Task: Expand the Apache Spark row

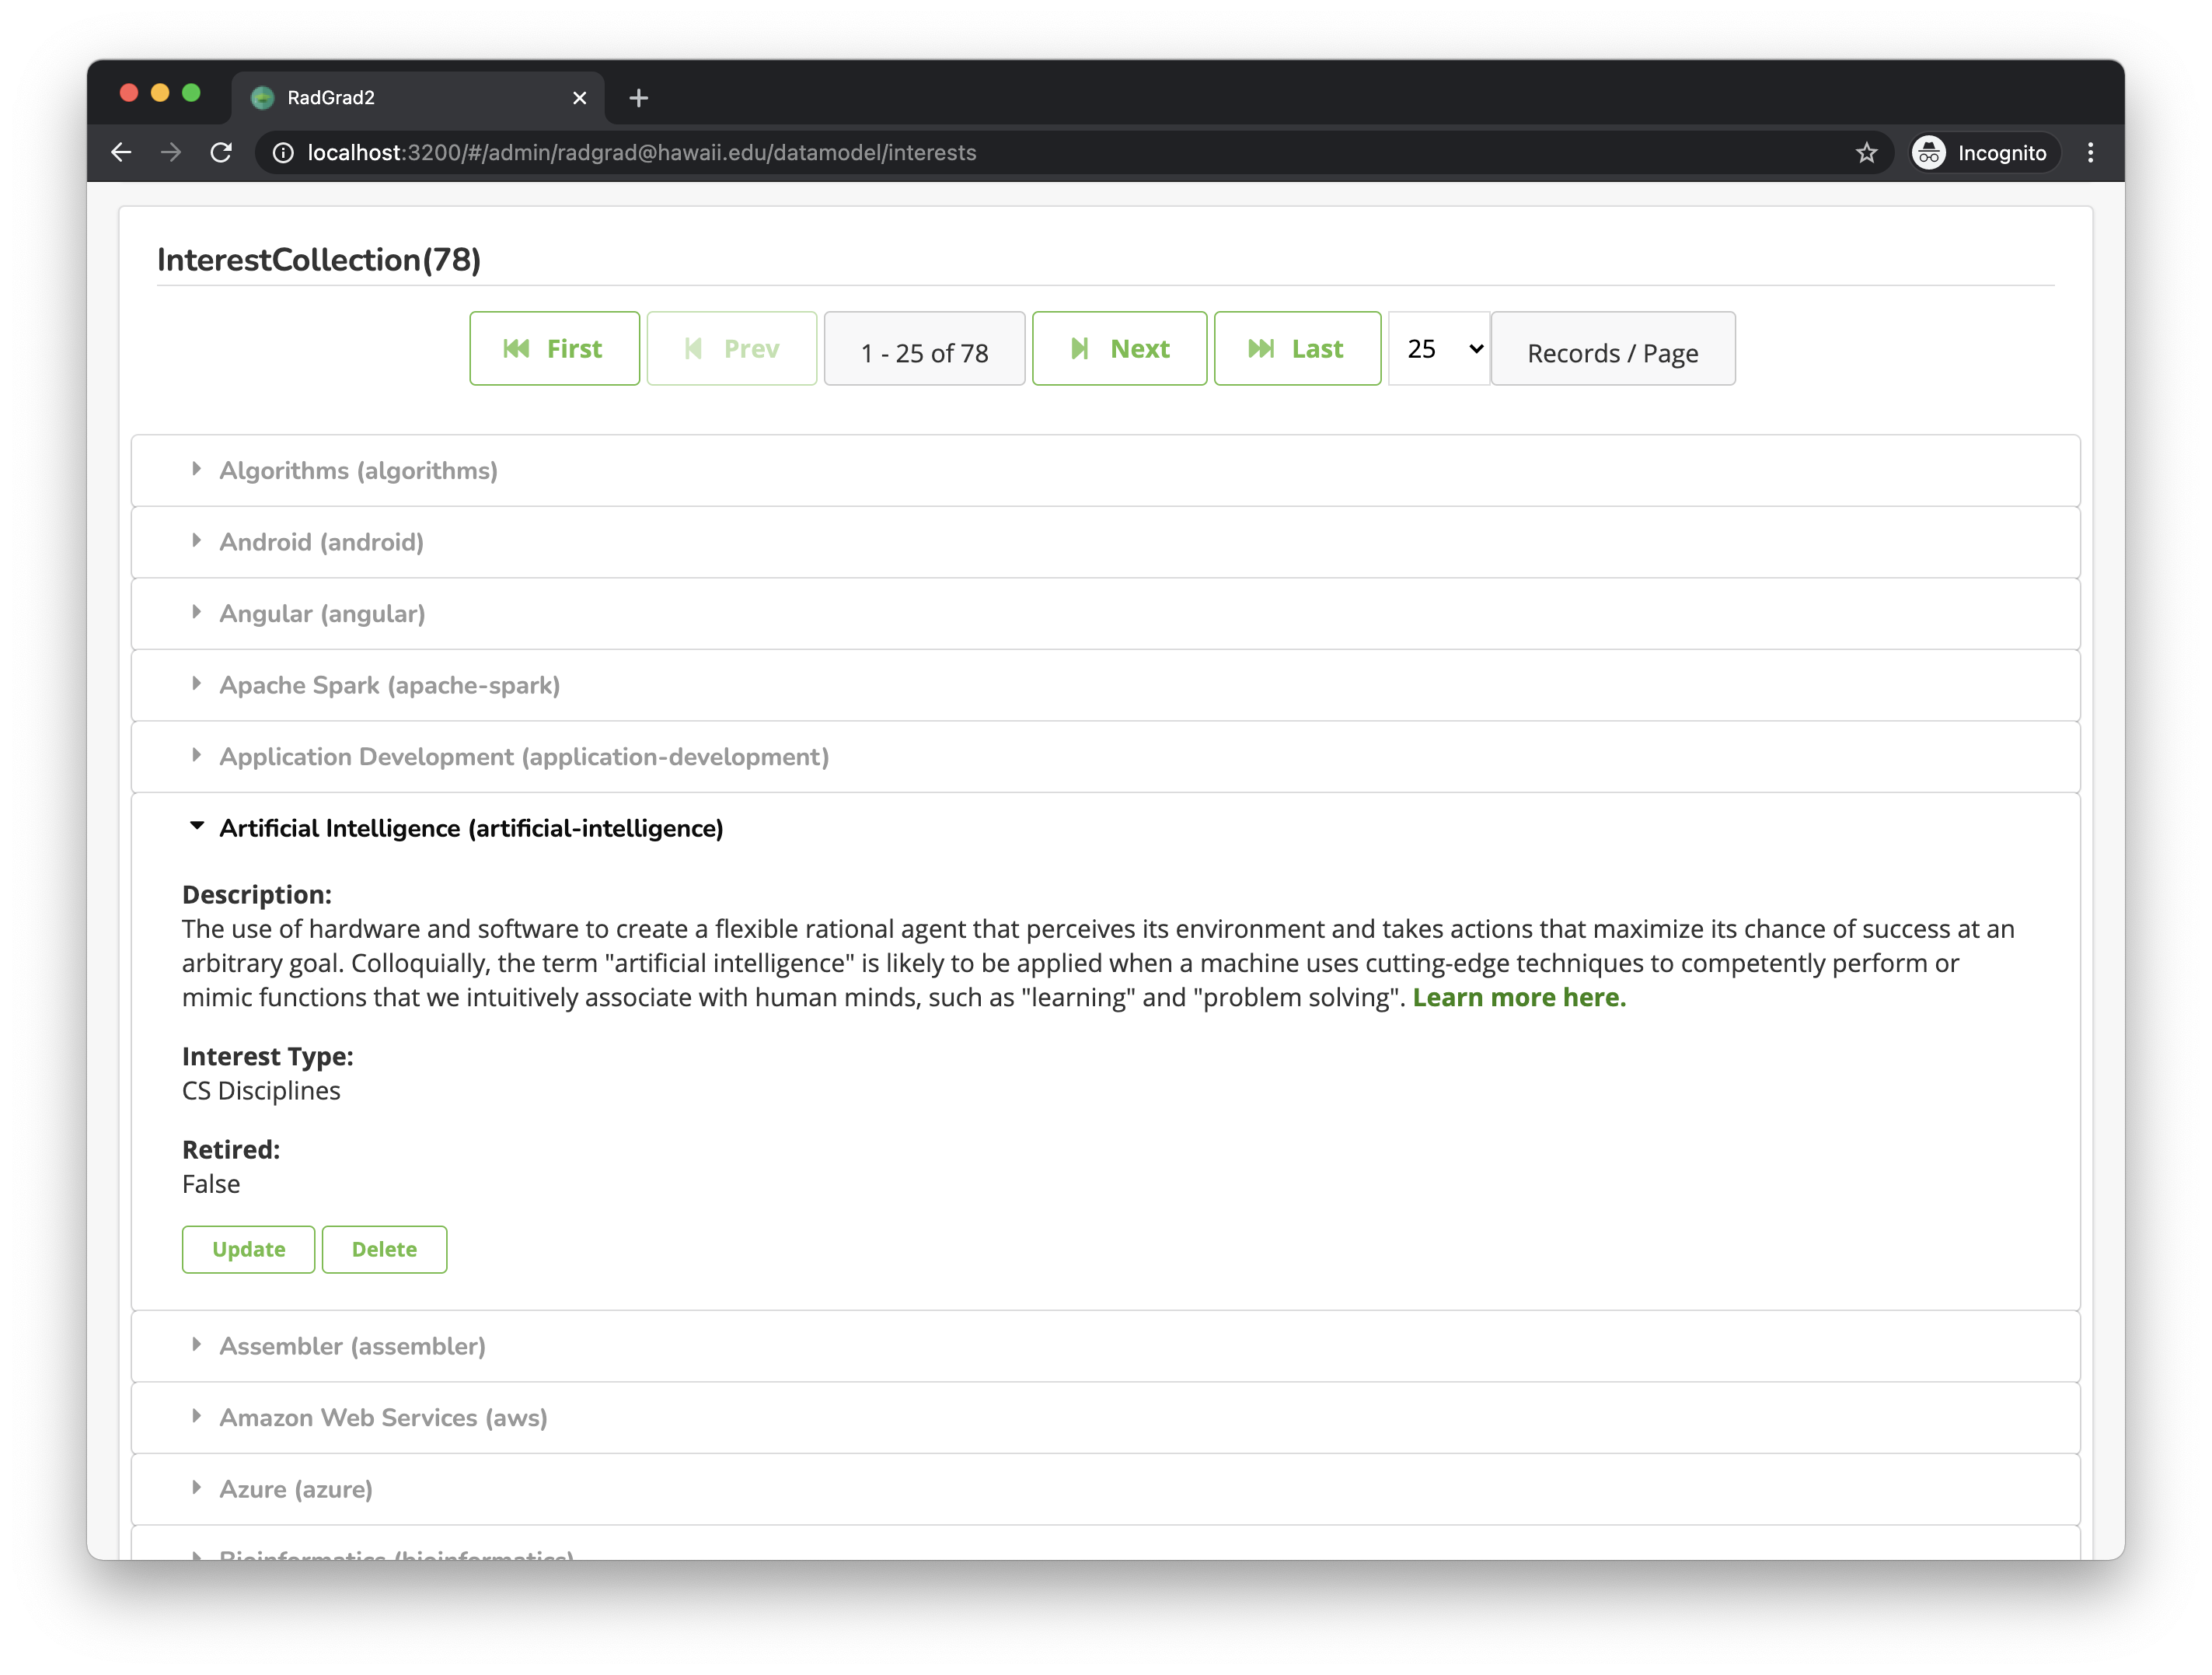Action: [1105, 684]
